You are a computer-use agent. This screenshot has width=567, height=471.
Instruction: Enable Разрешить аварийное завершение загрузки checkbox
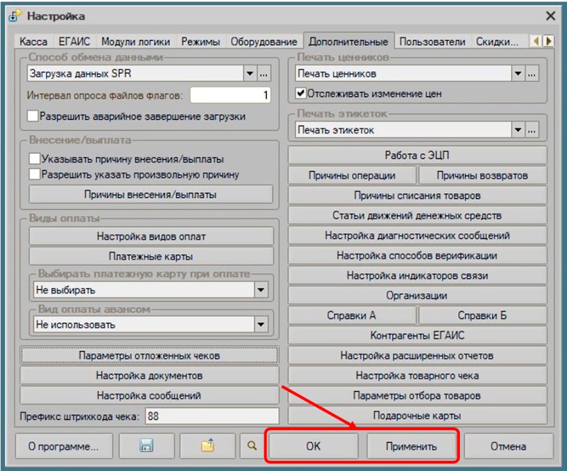pyautogui.click(x=33, y=116)
